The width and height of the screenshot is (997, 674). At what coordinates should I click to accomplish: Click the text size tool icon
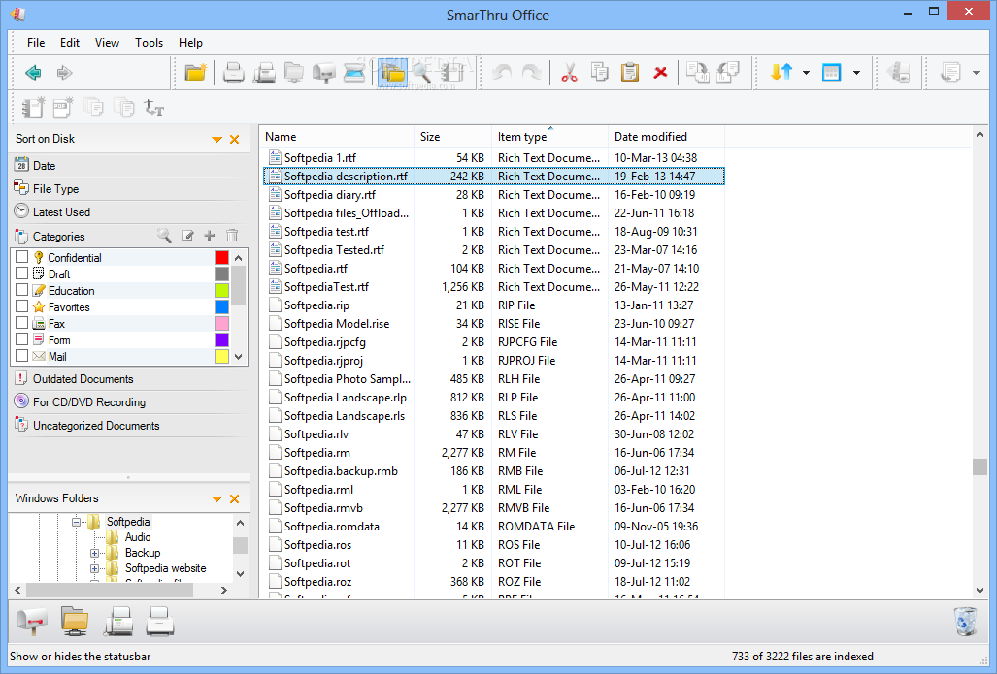tap(154, 108)
